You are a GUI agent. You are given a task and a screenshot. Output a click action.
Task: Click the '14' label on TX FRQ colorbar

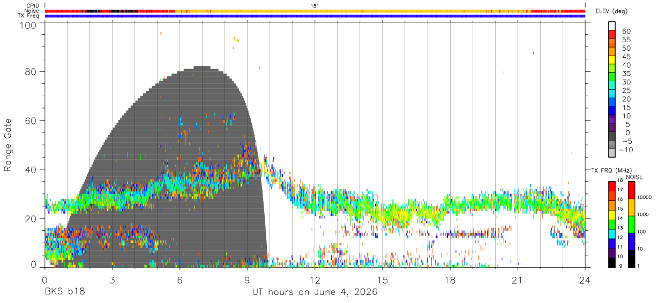[620, 218]
